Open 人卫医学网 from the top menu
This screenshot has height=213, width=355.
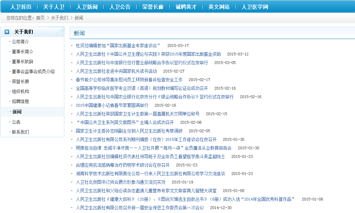[x=255, y=7]
